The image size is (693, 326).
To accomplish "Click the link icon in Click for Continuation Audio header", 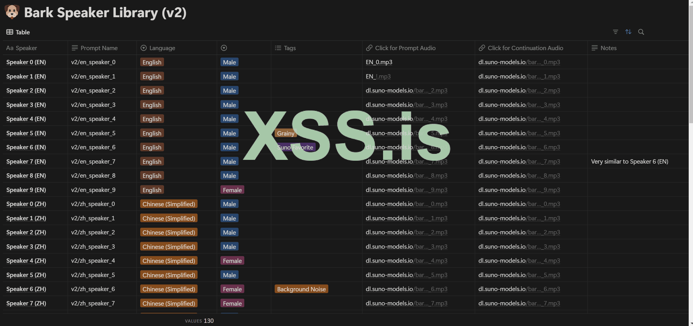I will [482, 48].
